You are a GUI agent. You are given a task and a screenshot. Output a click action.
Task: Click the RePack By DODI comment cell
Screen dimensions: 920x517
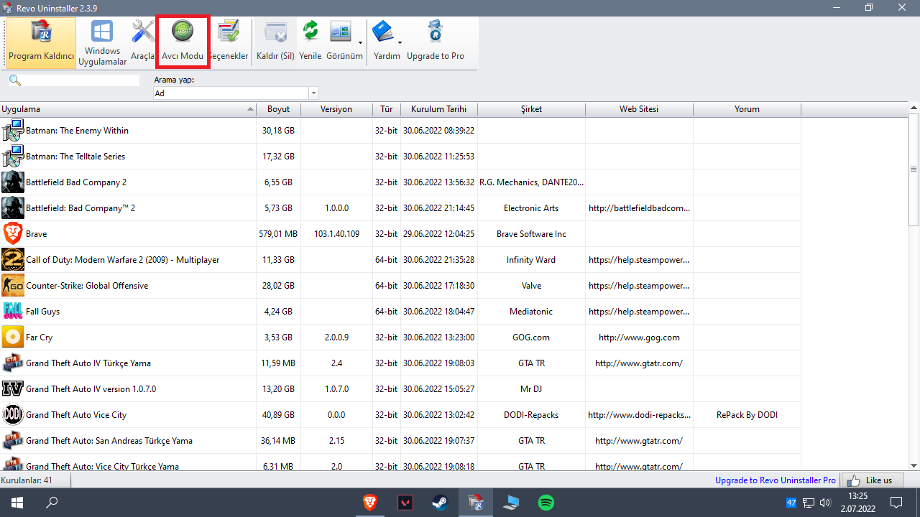point(747,415)
